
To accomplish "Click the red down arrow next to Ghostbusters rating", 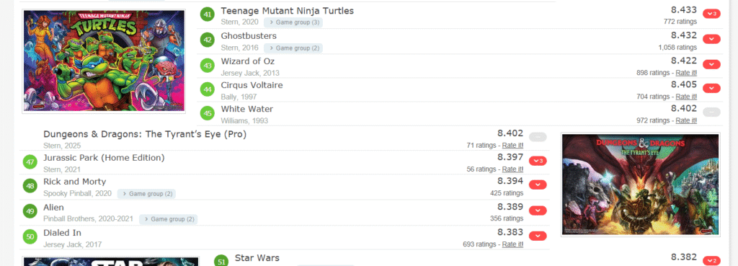I will click(711, 39).
